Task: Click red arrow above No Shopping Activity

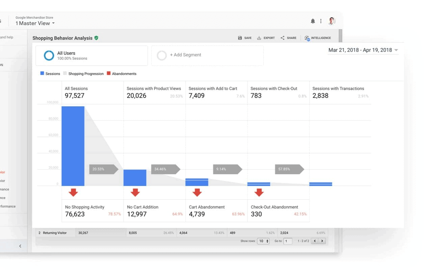Action: (73, 192)
